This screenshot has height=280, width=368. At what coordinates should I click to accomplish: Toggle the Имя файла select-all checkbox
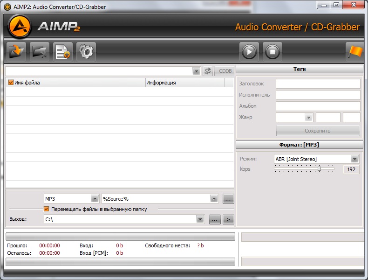tap(11, 83)
